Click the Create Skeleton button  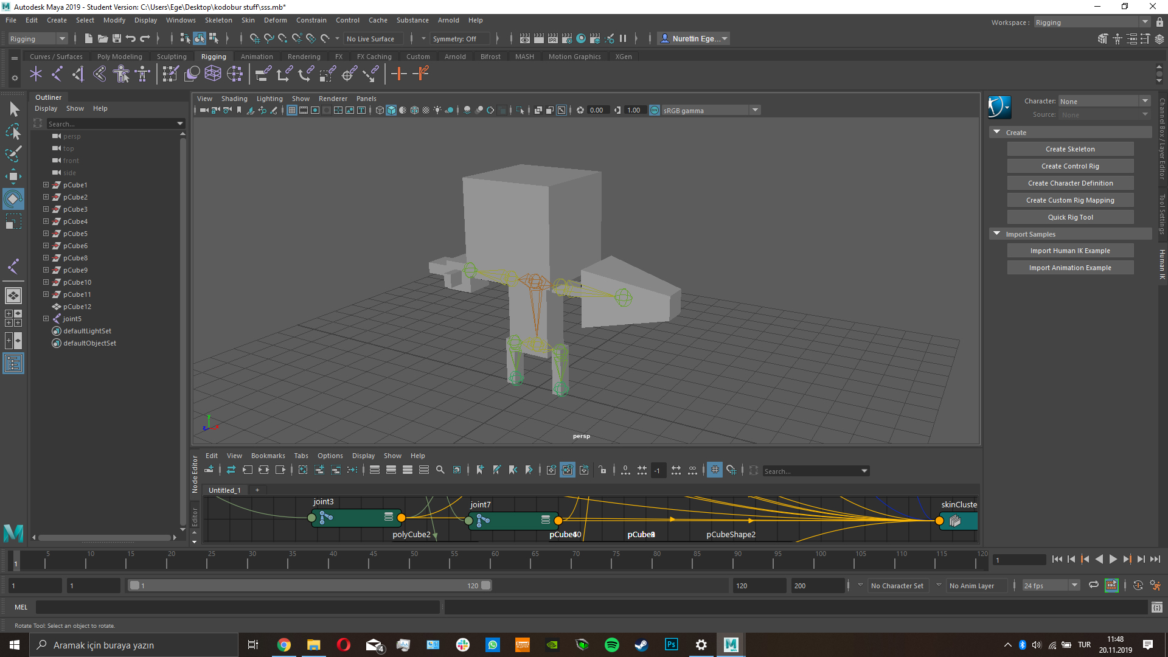1069,148
